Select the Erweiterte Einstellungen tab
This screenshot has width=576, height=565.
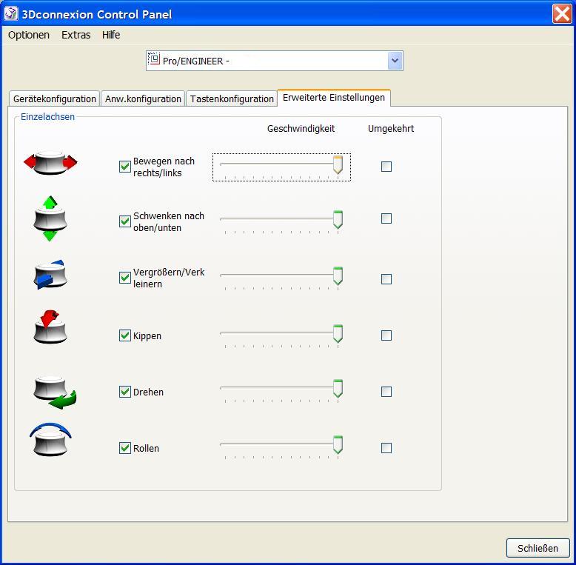[334, 98]
